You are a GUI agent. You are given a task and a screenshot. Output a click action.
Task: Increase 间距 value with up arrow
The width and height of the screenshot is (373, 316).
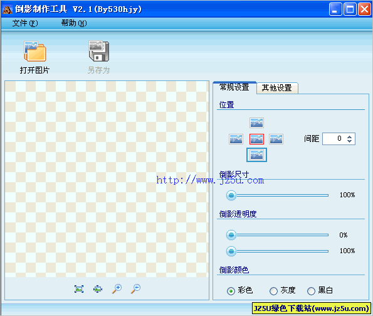[349, 137]
